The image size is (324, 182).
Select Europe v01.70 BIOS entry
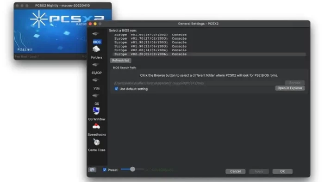209,38
